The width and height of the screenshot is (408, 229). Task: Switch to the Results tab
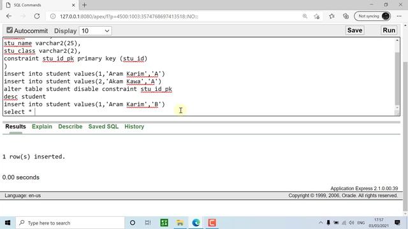(x=15, y=127)
